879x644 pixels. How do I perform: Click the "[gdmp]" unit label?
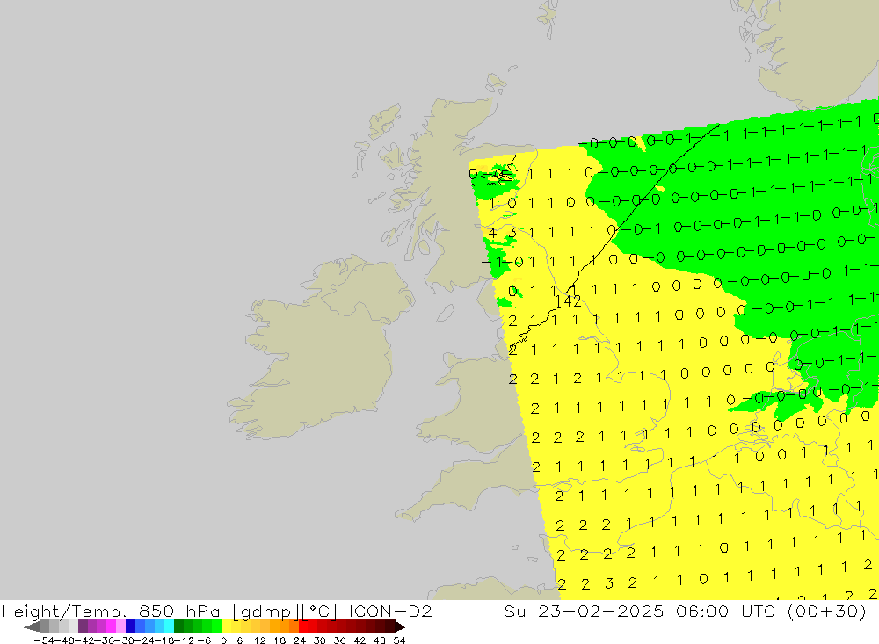pyautogui.click(x=266, y=611)
